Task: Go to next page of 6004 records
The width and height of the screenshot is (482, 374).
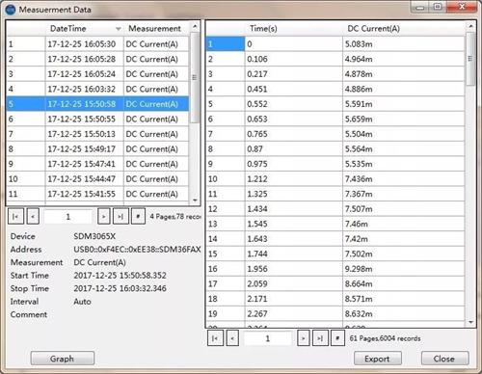Action: pos(303,338)
